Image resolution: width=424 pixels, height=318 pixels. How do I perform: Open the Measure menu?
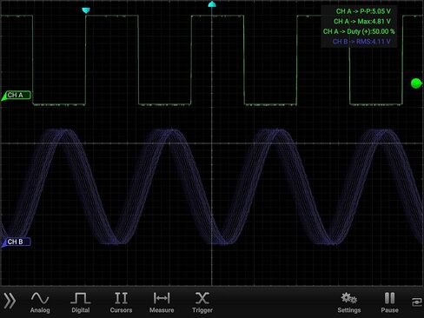tap(162, 302)
